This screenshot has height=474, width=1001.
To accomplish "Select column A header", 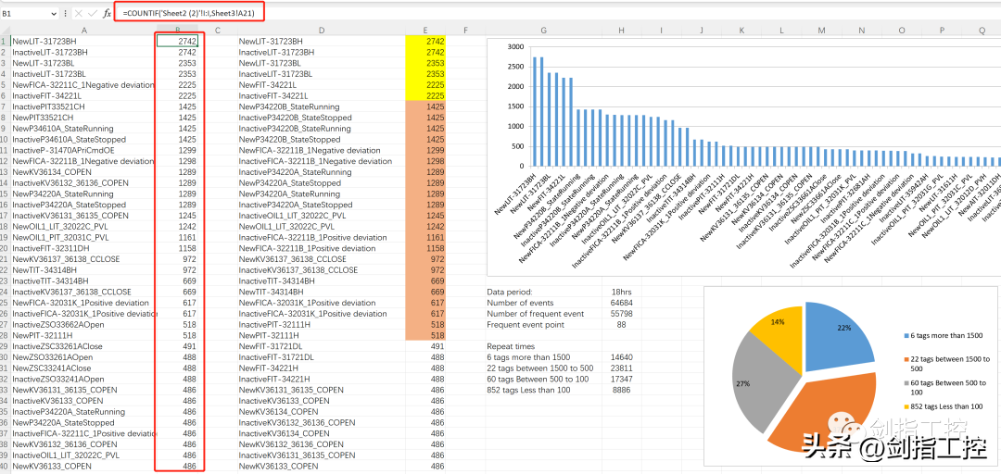I will pos(83,31).
